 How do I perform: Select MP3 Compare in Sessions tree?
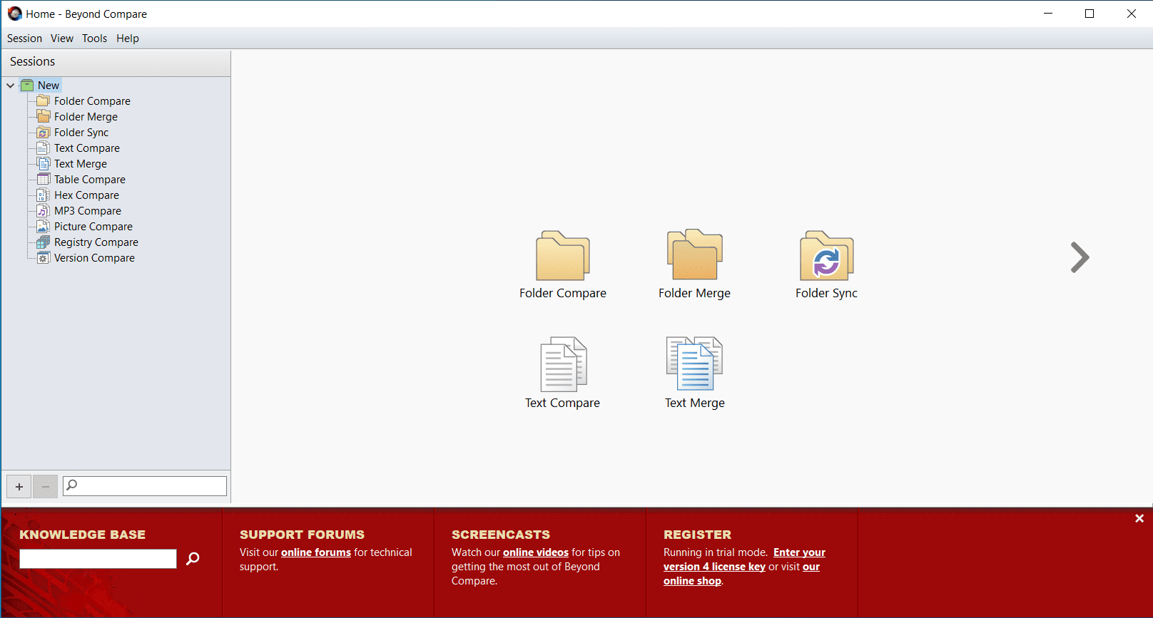[x=88, y=211]
